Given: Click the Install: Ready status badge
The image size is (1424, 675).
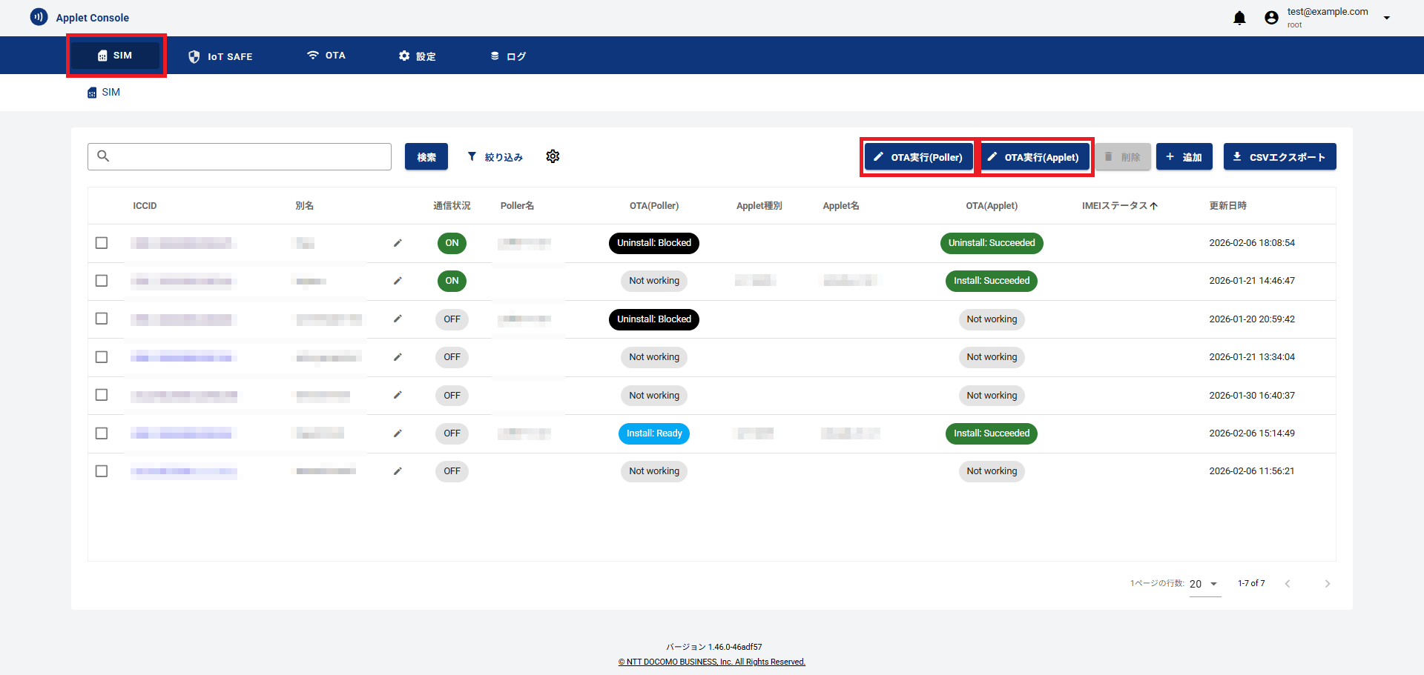Looking at the screenshot, I should (653, 433).
